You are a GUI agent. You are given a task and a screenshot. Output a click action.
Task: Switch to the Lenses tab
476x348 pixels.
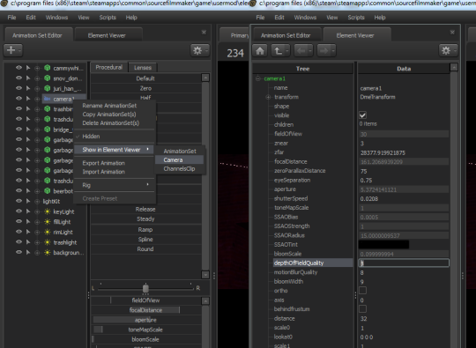click(143, 67)
